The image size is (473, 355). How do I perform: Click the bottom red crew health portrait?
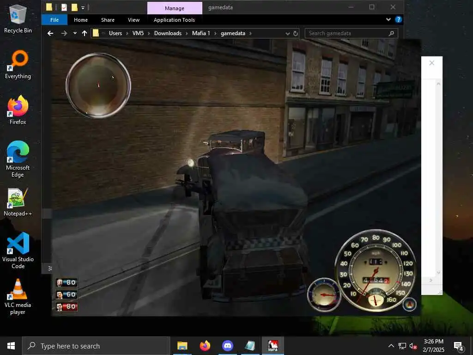tap(67, 307)
